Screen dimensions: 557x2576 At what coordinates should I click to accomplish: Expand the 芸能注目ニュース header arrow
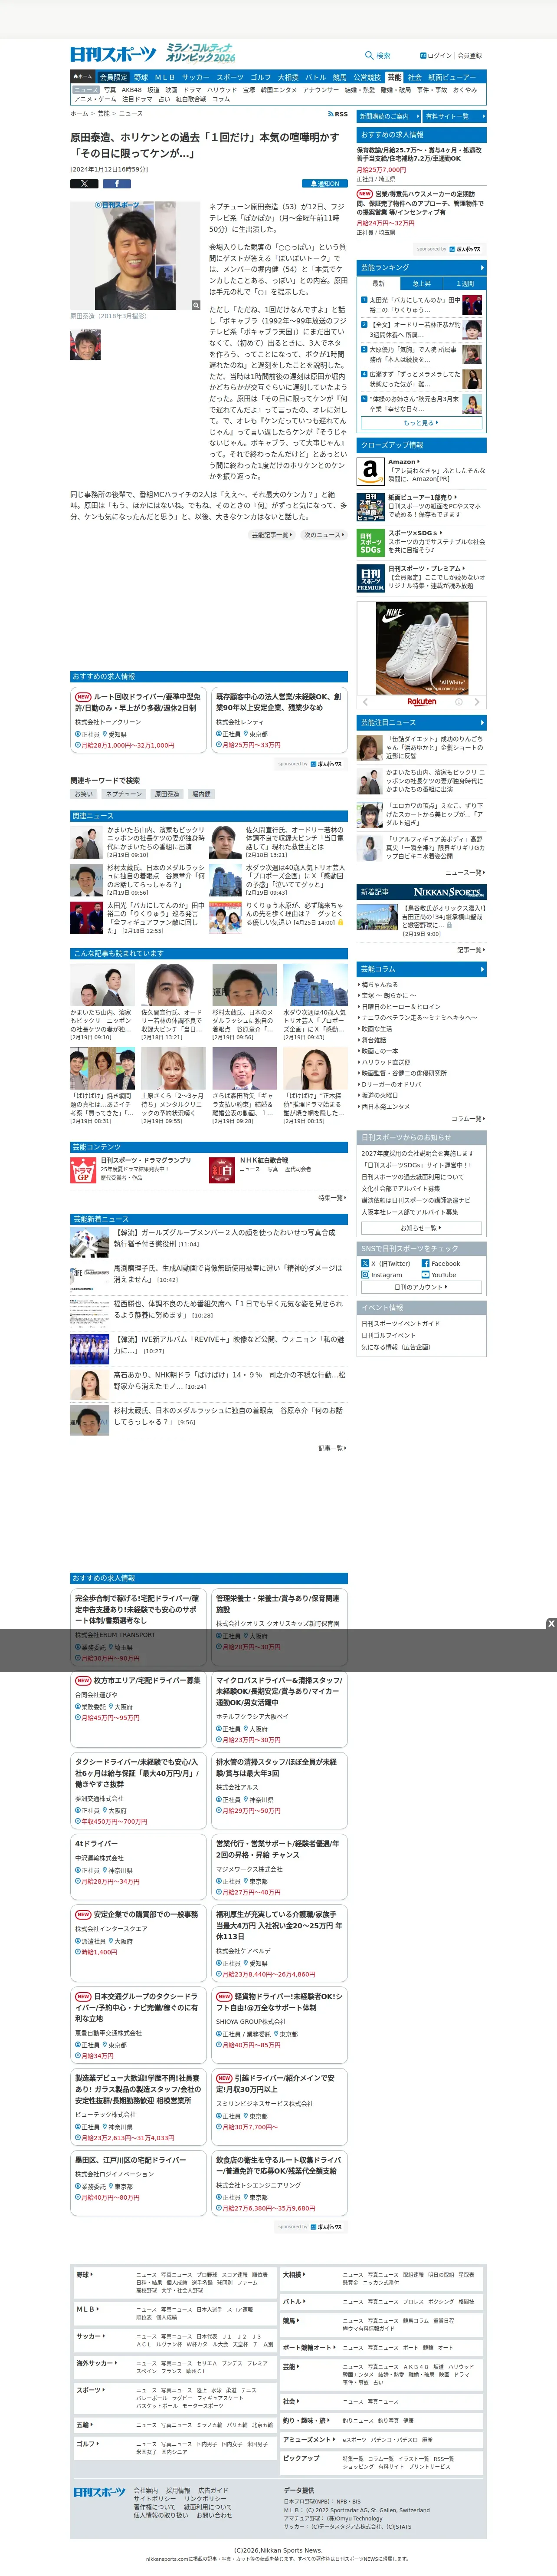tap(482, 722)
